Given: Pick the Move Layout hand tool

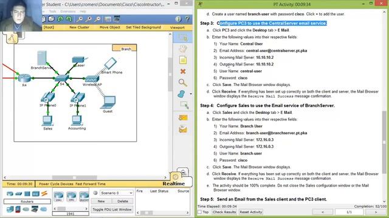Looking at the screenshot, I should tap(183, 48).
